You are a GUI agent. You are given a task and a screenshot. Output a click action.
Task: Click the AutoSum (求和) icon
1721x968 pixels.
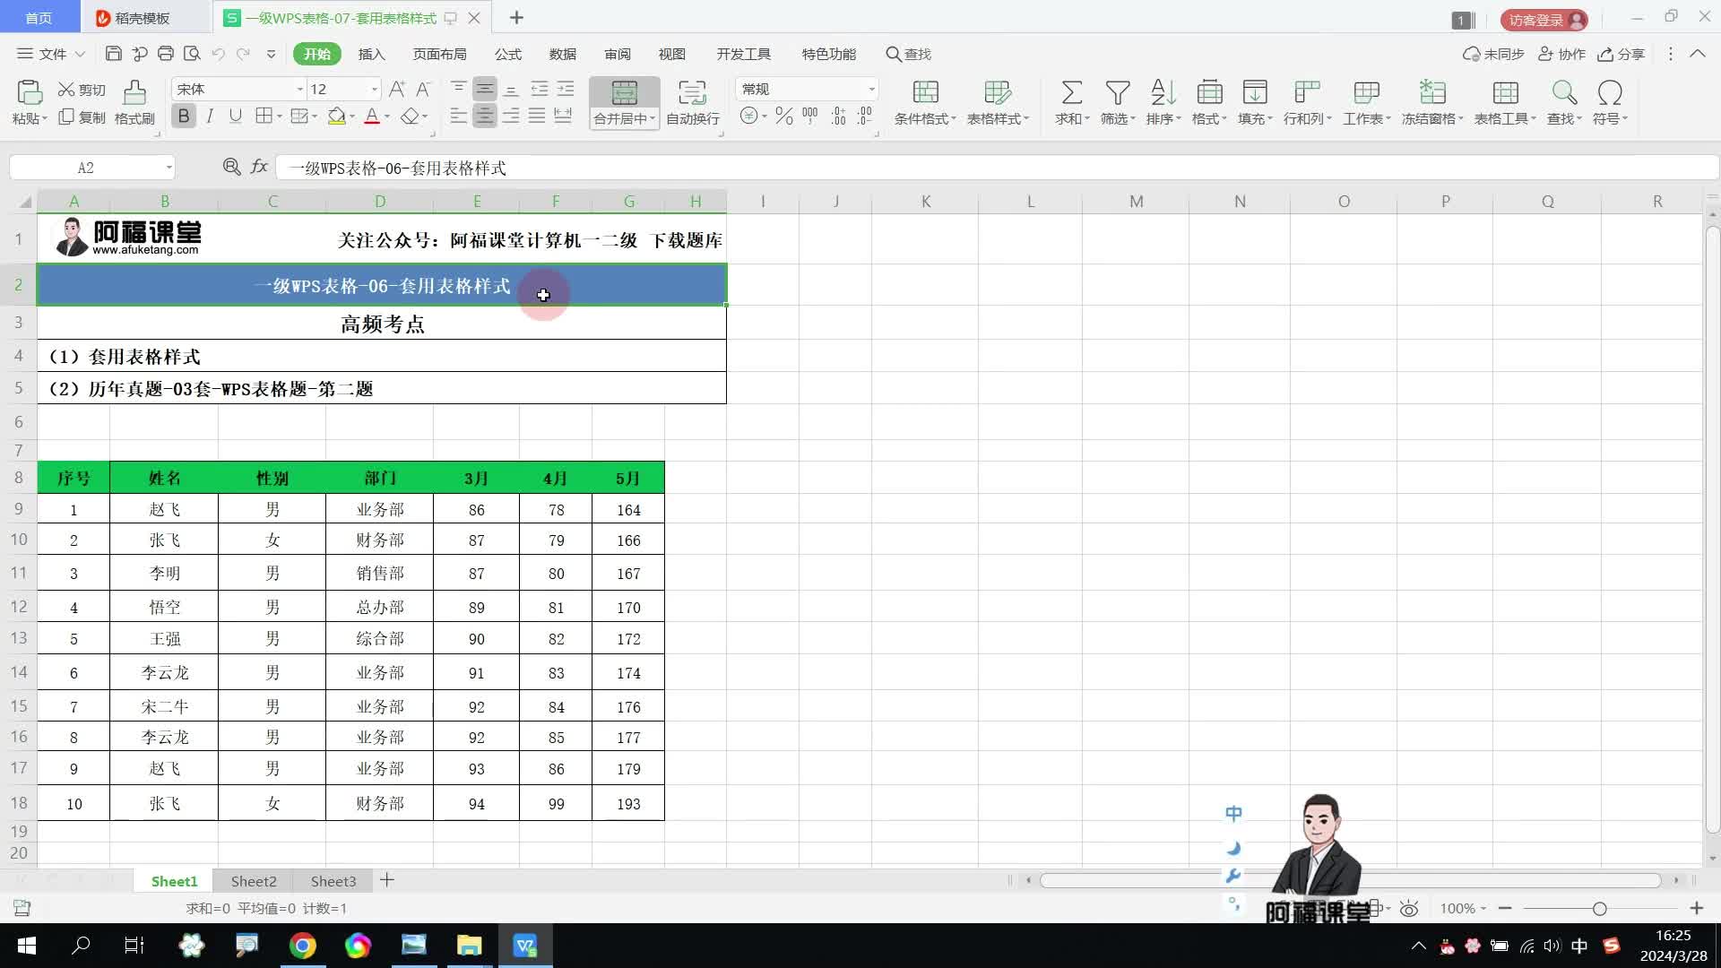pyautogui.click(x=1071, y=92)
